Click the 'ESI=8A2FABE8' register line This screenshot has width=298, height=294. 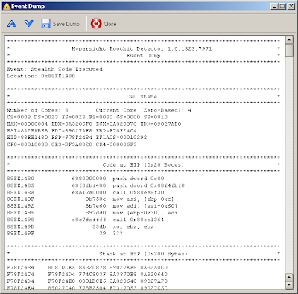(x=72, y=130)
